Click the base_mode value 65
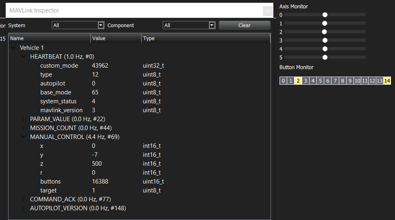The height and width of the screenshot is (220, 395). [95, 92]
